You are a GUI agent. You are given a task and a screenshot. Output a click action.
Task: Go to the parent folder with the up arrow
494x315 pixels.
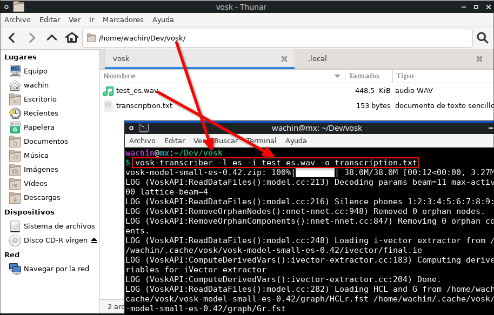52,38
